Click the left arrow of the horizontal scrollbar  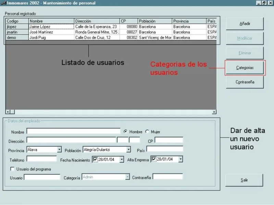8,112
